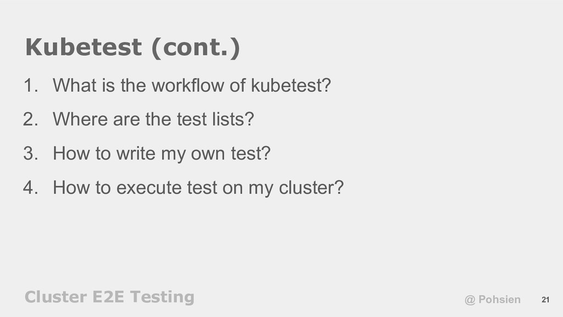Select the 'What is the workflow of kubetest?' line
Image resolution: width=563 pixels, height=317 pixels.
click(192, 85)
